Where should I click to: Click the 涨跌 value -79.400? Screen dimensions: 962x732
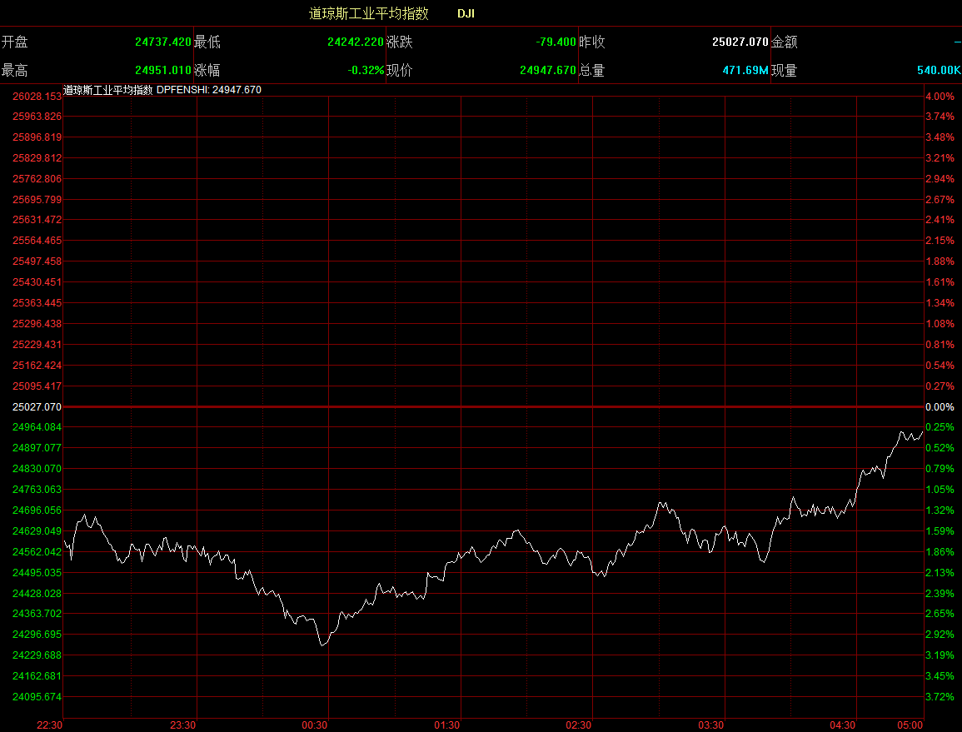coord(556,42)
